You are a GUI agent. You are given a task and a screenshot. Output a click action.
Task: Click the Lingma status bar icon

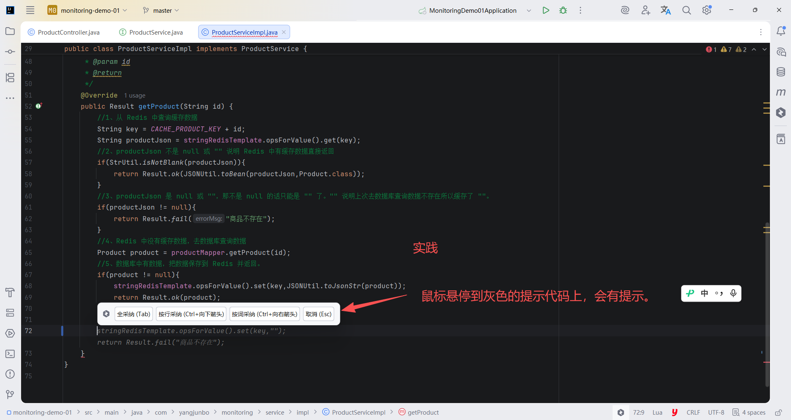(621, 412)
